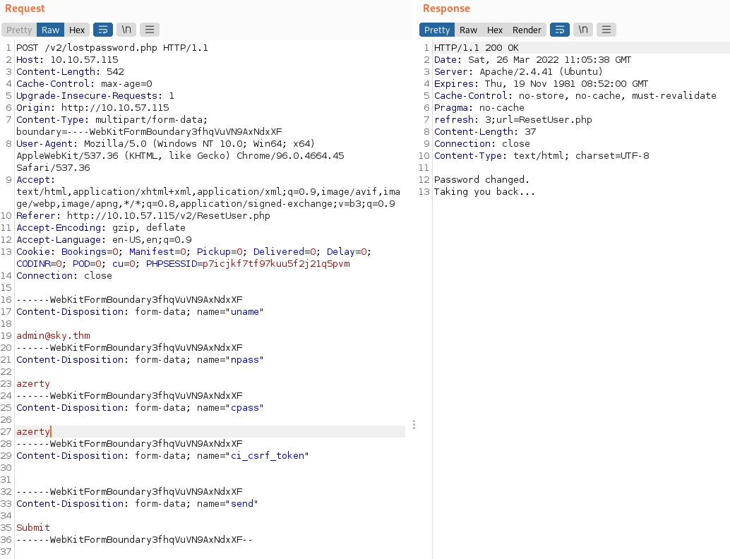Screen dimensions: 730x559
Task: Open the Hex tab in the Request panel
Action: [77, 30]
